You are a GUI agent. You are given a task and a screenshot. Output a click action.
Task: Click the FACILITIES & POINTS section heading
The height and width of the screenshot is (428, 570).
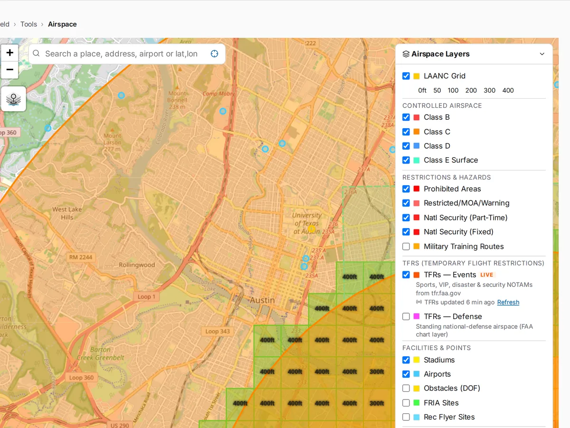437,348
